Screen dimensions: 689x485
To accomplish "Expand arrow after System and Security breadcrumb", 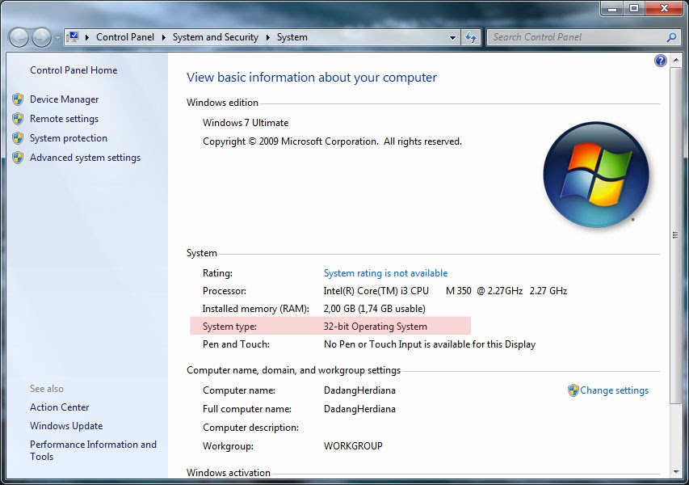I will click(x=267, y=37).
